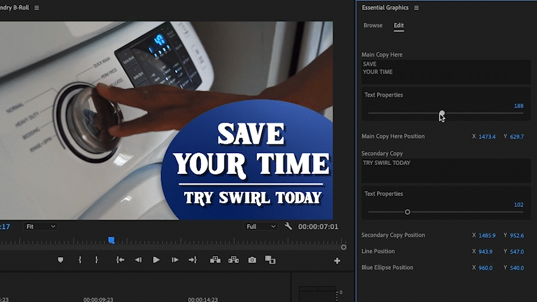Click Secondary Copy Position X value
Screen dimensions: 537x302
487,235
